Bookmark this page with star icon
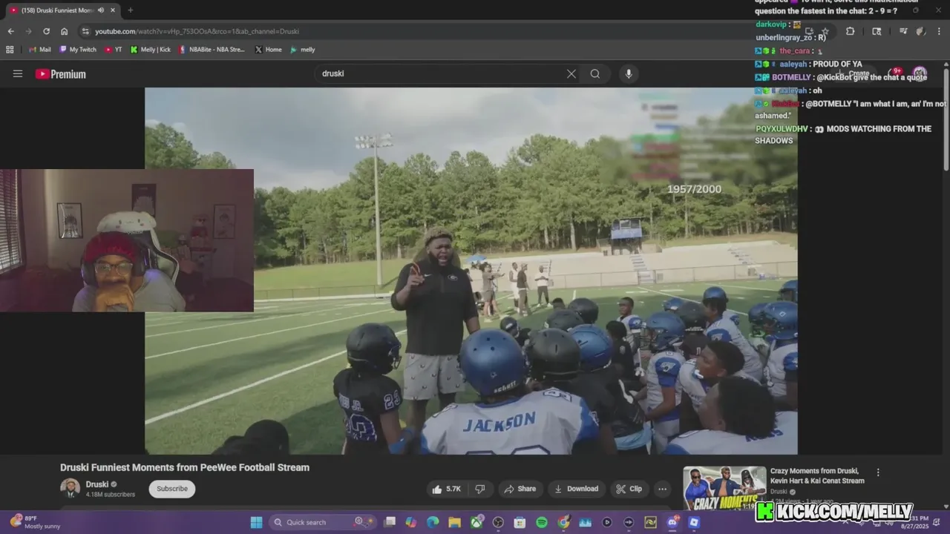950x534 pixels. click(825, 31)
